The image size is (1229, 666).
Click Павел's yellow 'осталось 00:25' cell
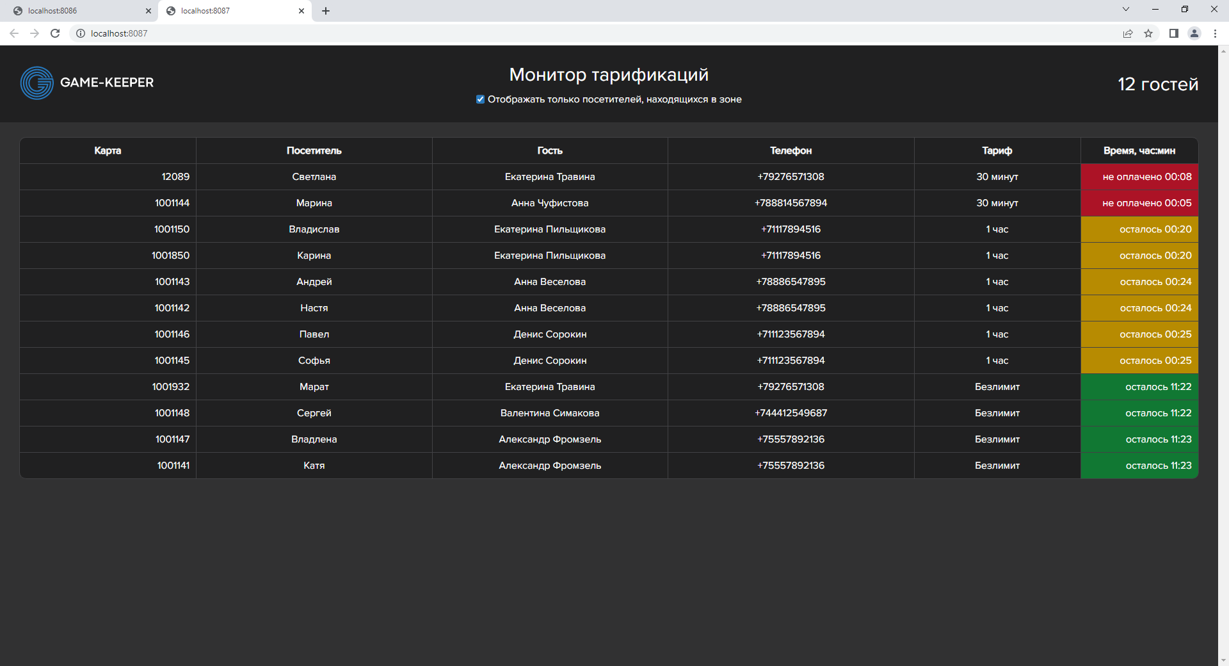[1139, 334]
